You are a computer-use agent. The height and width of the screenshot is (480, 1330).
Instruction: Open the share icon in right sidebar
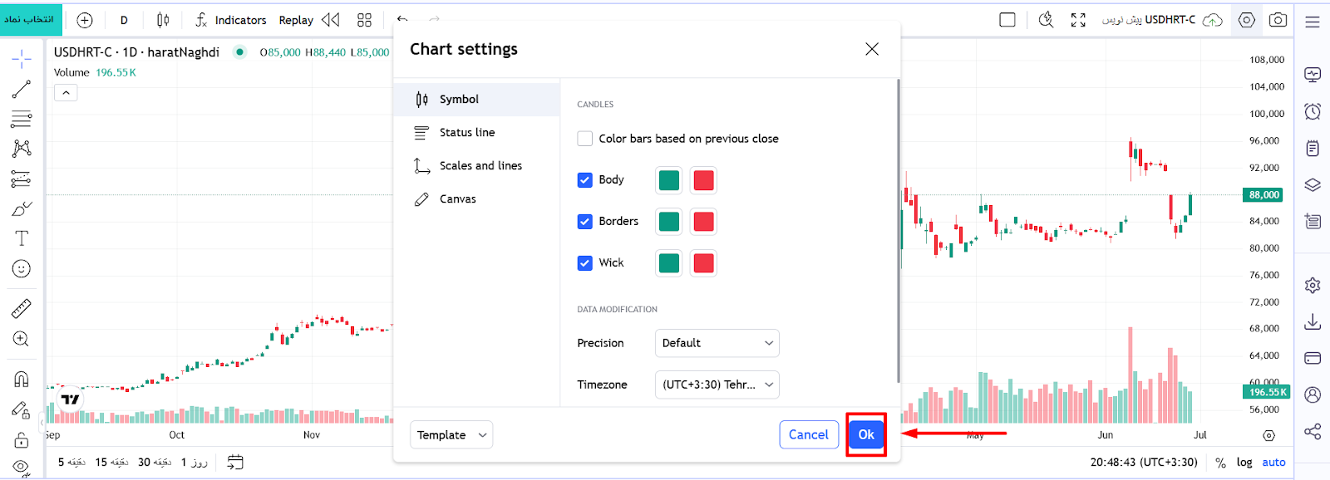[x=1313, y=431]
